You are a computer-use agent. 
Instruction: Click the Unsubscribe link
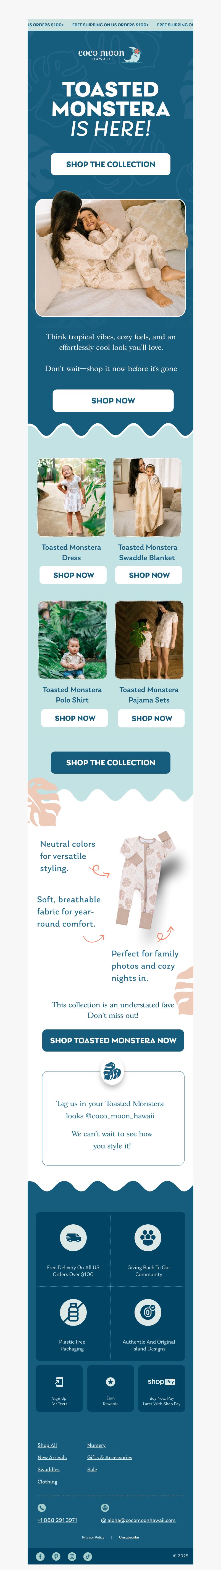tap(129, 1537)
